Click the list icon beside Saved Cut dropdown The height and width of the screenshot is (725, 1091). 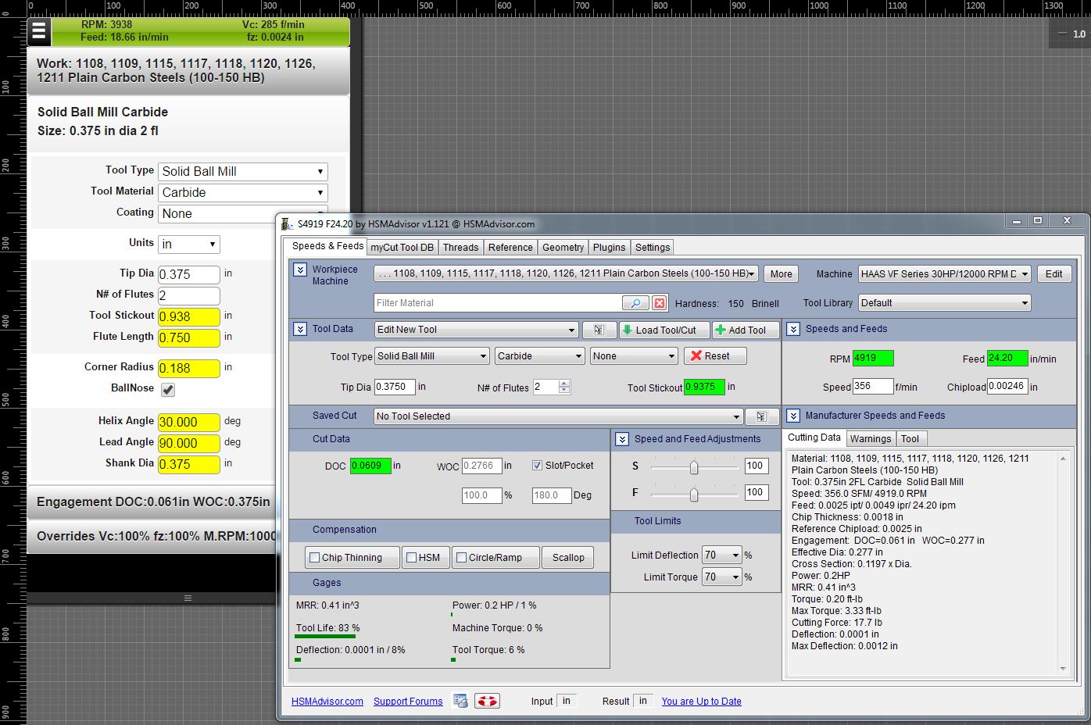pos(761,416)
